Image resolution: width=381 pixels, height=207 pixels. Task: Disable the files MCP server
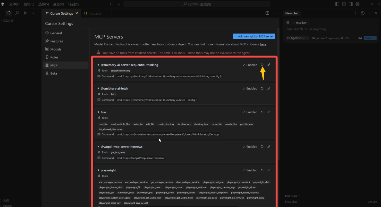pos(250,112)
